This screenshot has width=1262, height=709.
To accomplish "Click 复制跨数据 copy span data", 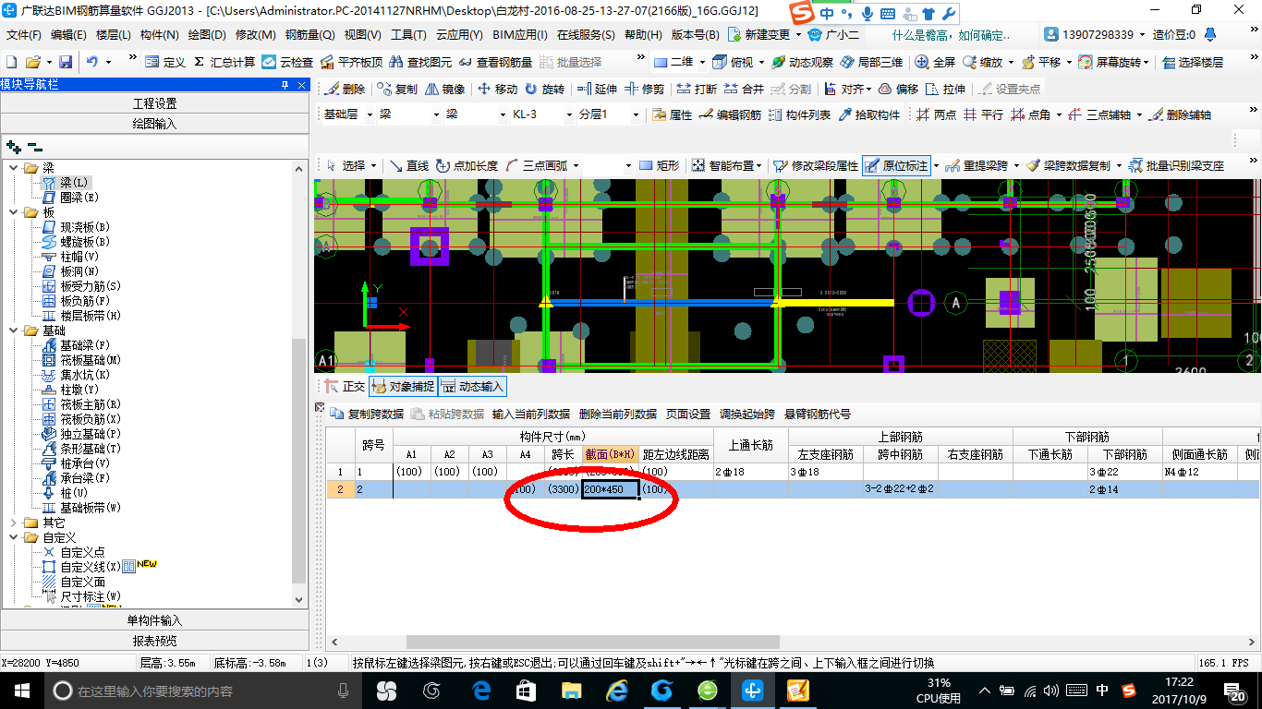I will click(368, 414).
